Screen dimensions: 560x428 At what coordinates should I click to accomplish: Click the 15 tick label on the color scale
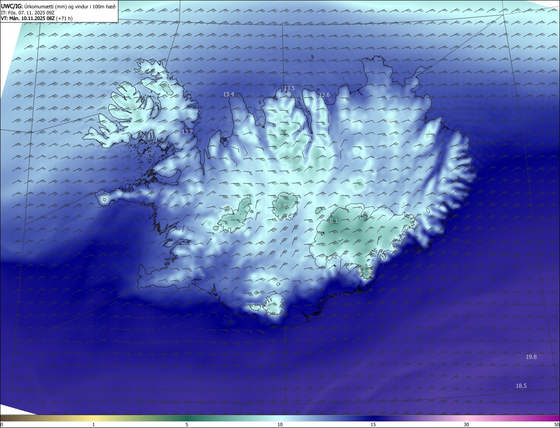pos(373,424)
